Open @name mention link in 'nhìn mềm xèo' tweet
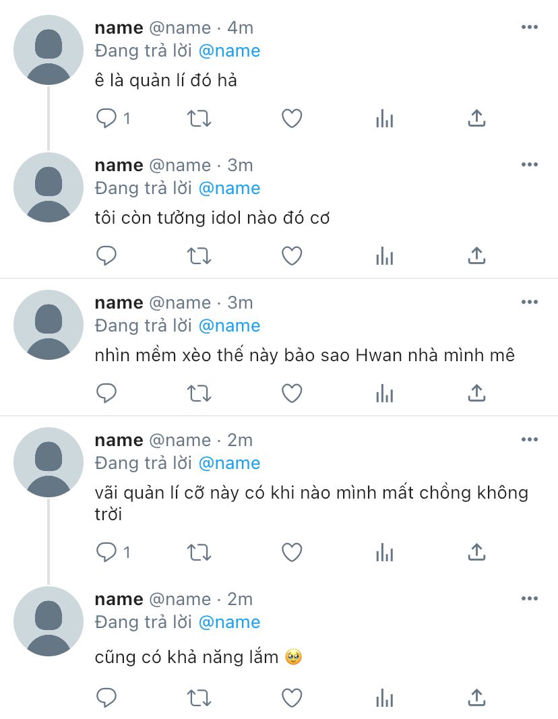Viewport: 558px width, 719px height. point(229,326)
